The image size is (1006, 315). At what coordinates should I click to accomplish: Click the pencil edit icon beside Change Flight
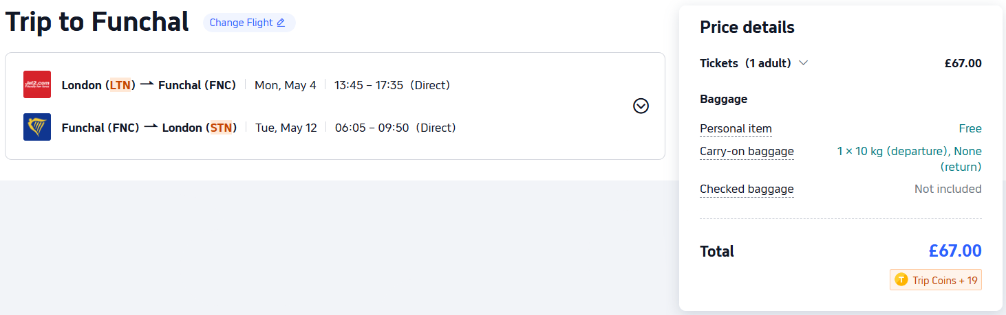point(281,23)
